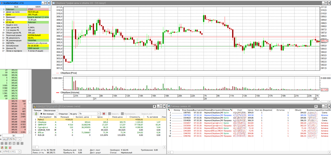This screenshot has width=331, height=155.
Task: Select the SBMM ETF position row
Action: [x=99, y=124]
